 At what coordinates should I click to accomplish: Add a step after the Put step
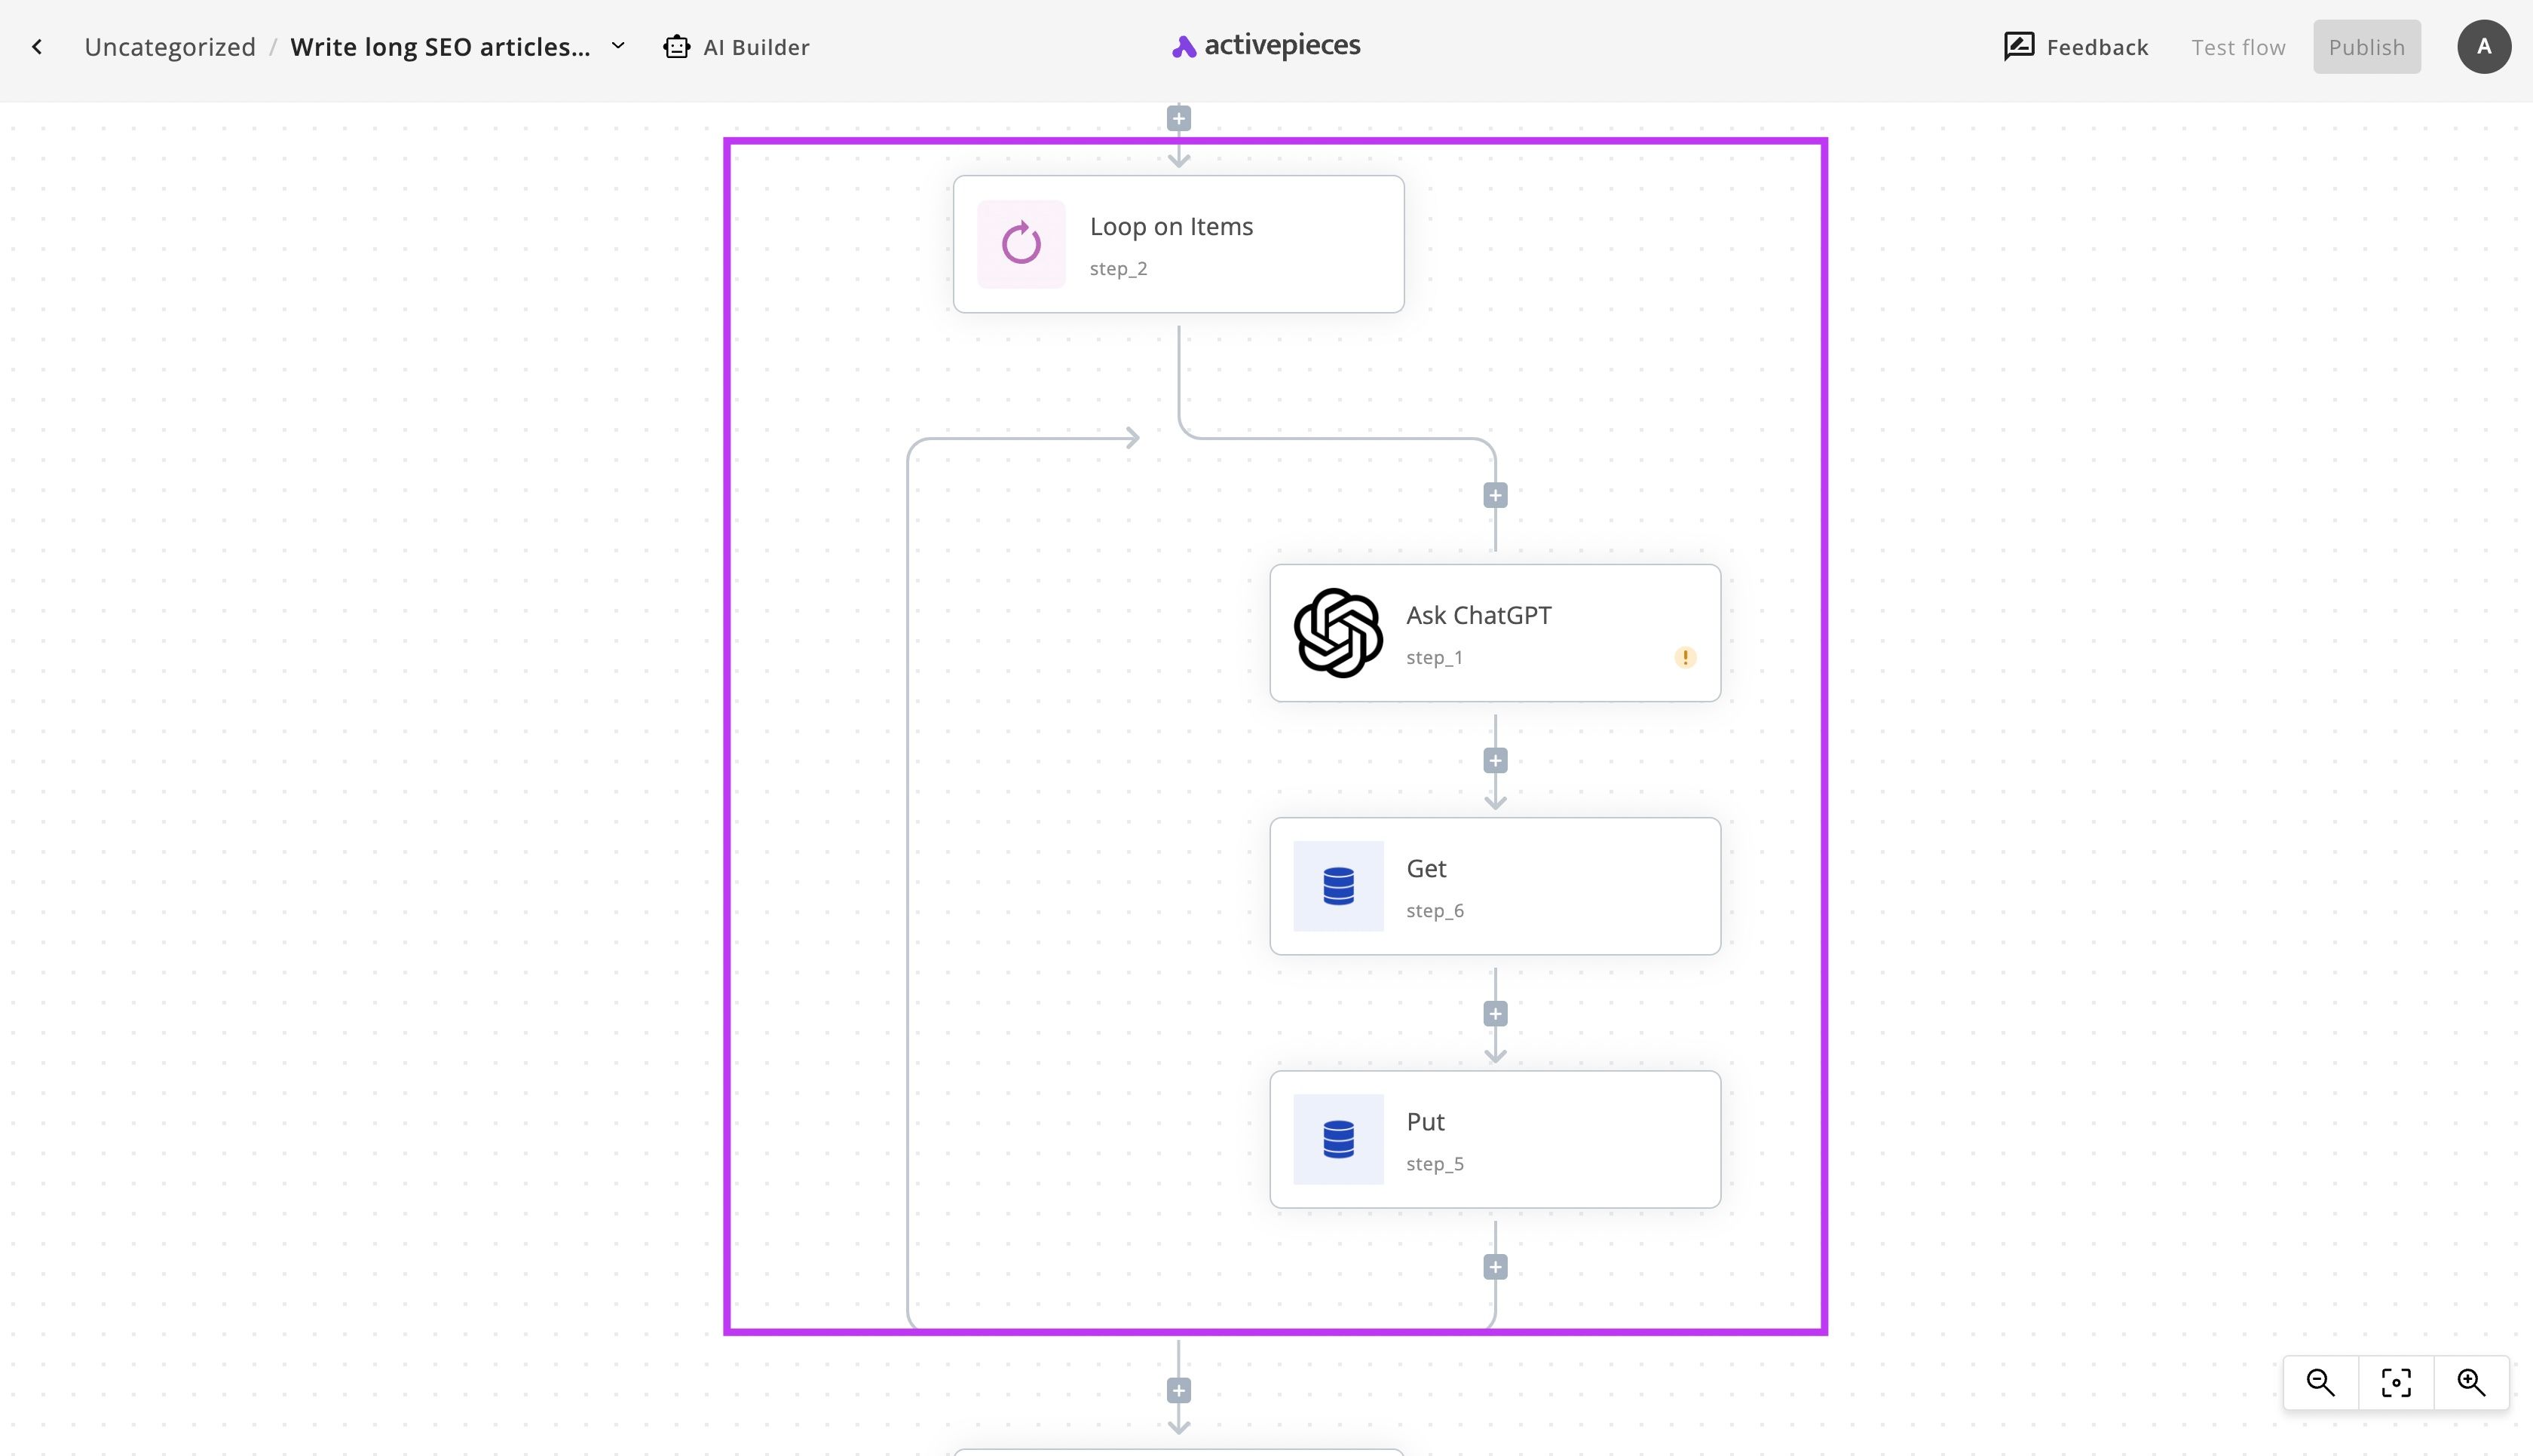pyautogui.click(x=1495, y=1267)
